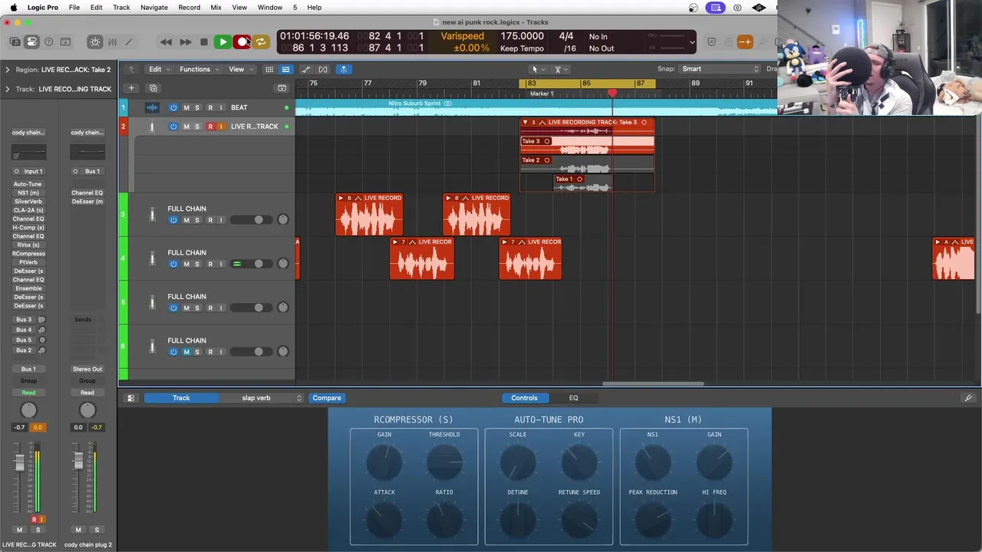982x552 pixels.
Task: Open the Bus 3 send slot
Action: tap(24, 320)
